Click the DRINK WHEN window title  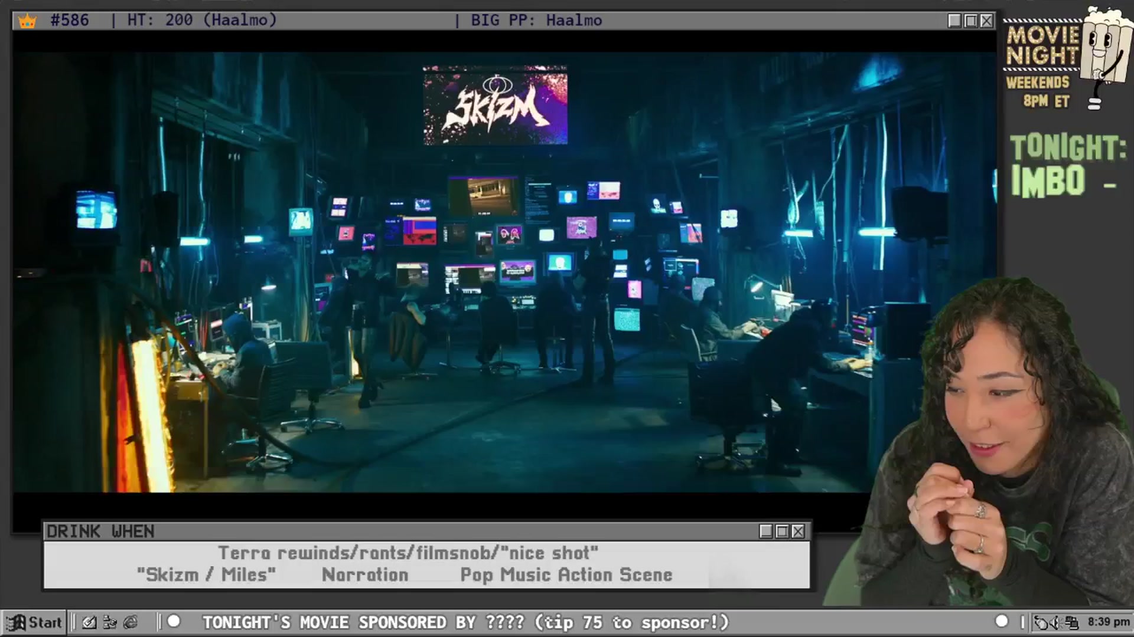(x=100, y=531)
